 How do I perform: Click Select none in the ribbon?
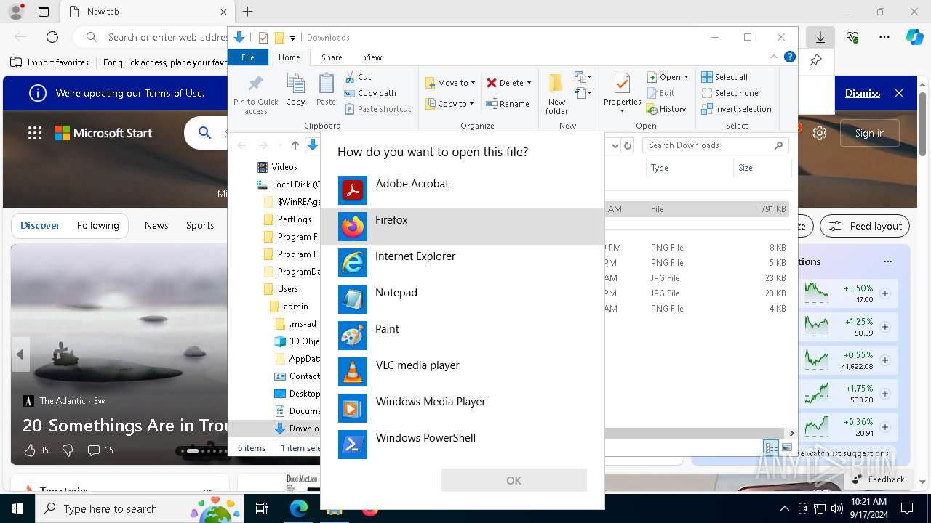click(x=730, y=93)
